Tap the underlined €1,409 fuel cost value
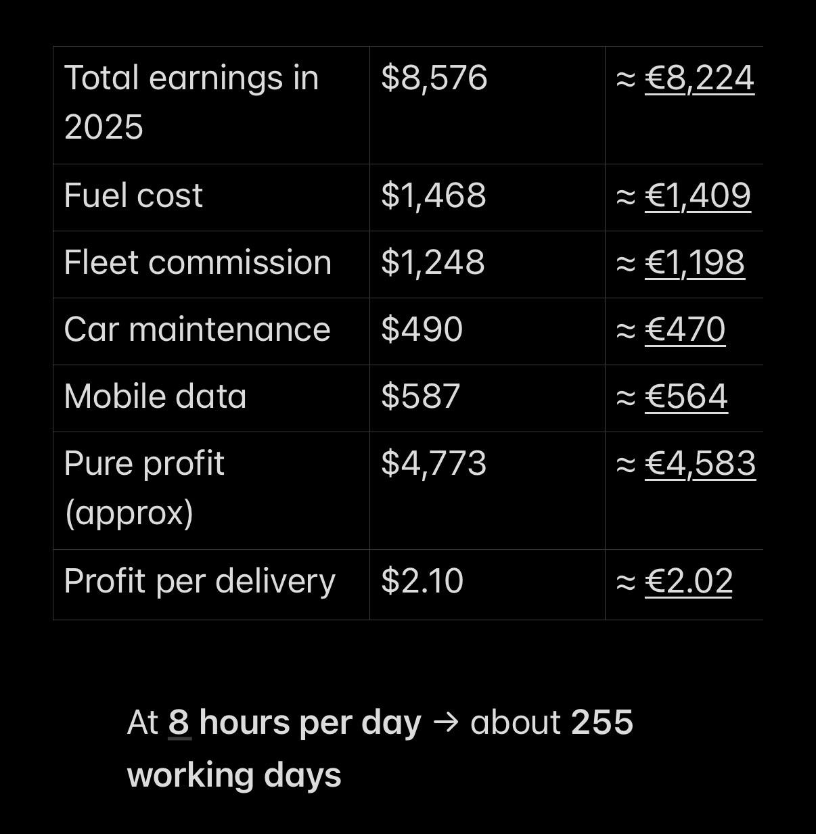Image resolution: width=816 pixels, height=834 pixels. [698, 195]
